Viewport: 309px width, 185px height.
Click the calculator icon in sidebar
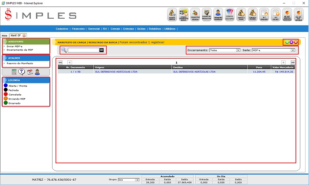click(14, 72)
